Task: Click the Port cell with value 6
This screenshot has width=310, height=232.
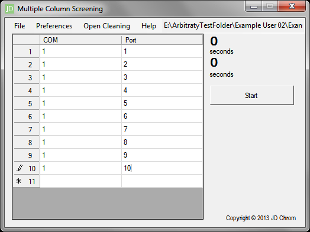Action: [162, 116]
